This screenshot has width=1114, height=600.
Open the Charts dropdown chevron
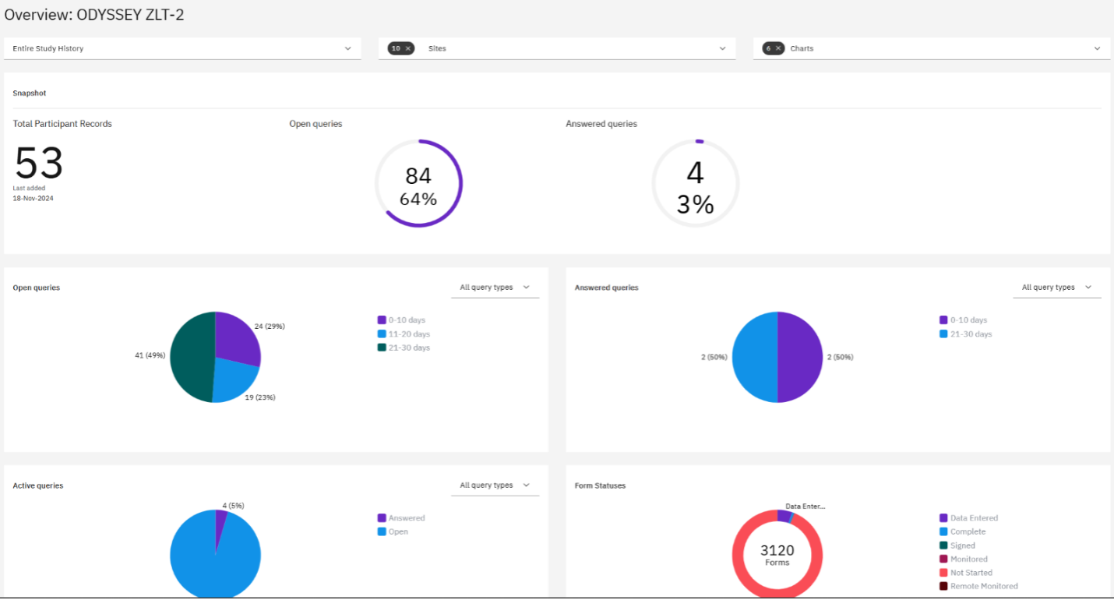(x=1097, y=48)
